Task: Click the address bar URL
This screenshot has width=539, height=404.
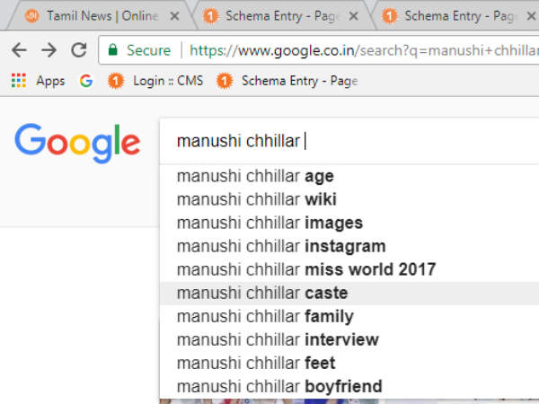Action: point(359,50)
